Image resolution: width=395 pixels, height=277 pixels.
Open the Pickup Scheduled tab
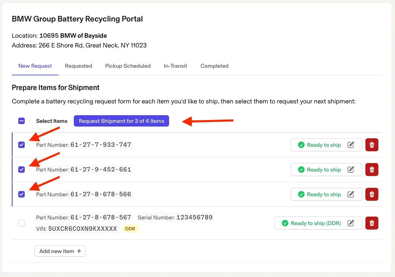(x=128, y=66)
